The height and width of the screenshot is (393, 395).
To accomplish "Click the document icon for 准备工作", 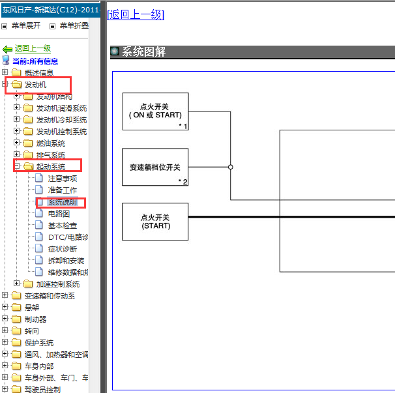I will (x=39, y=190).
